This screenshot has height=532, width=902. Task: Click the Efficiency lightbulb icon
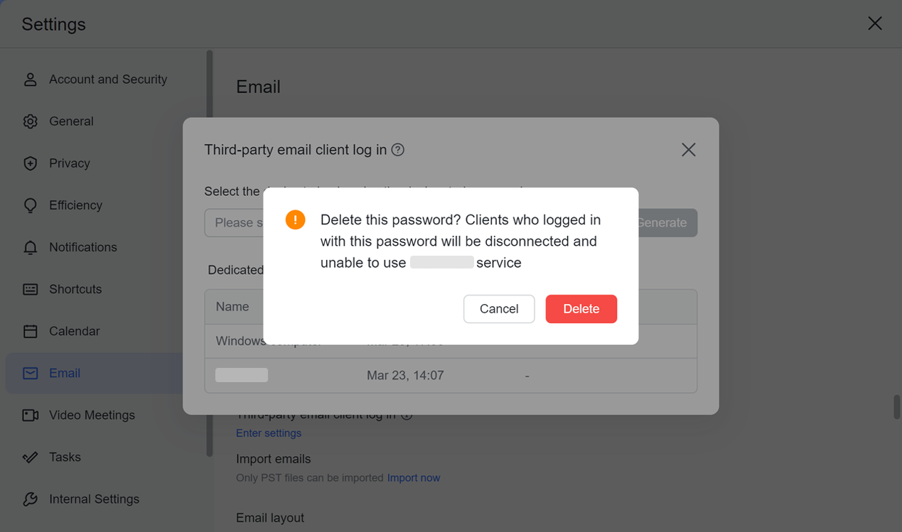(x=30, y=205)
